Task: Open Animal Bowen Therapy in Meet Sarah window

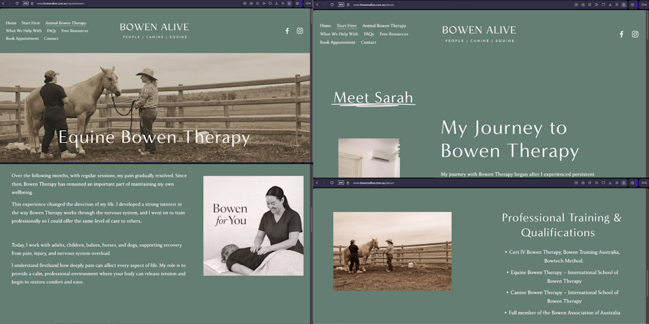Action: pos(384,25)
